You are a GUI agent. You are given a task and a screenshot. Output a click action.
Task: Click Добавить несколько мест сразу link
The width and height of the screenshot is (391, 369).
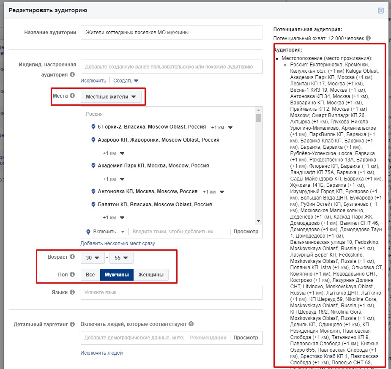click(118, 243)
